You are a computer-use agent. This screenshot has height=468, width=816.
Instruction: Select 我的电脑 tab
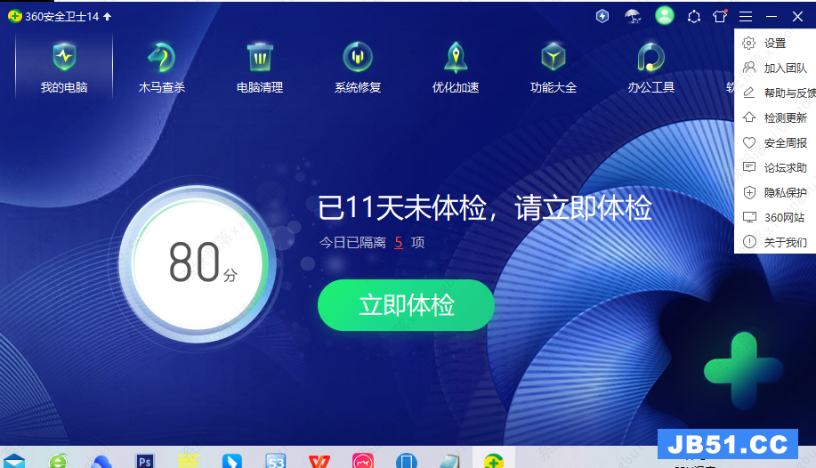[64, 67]
